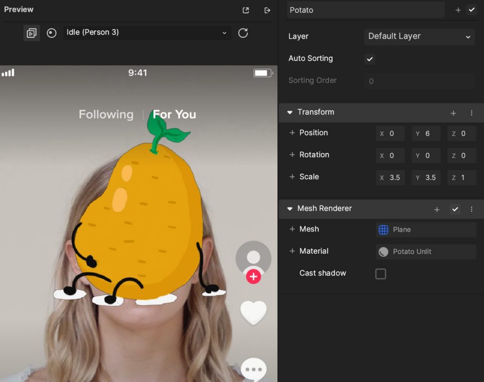Toggle the Mesh Renderer enabled checkbox
The height and width of the screenshot is (382, 484).
tap(455, 209)
